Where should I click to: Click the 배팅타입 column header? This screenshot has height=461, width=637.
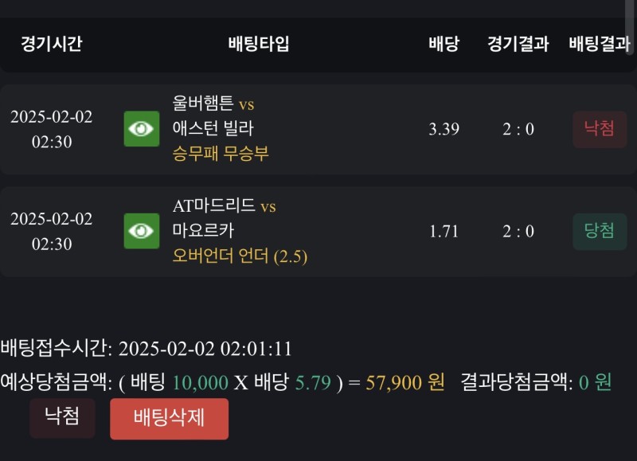coord(258,44)
